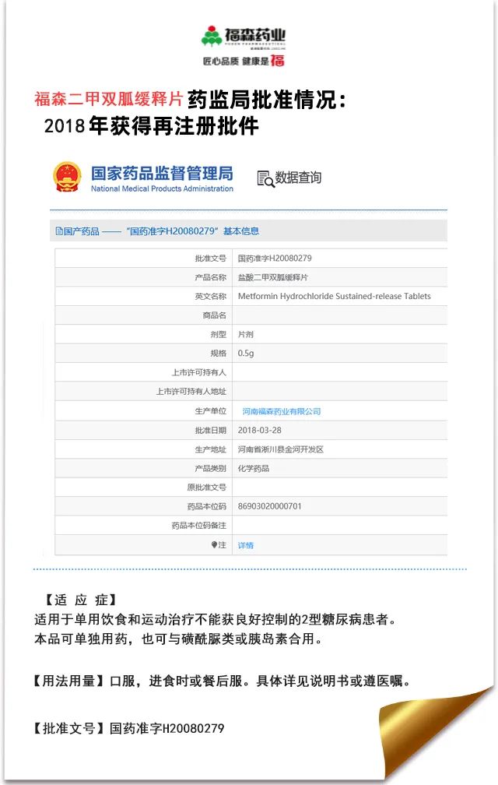This screenshot has height=785, width=498.
Task: Click the golden page-curl corner
Action: pos(434,731)
